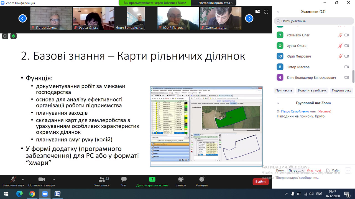
Task: Click slide title Базові знання
Action: pyautogui.click(x=133, y=56)
